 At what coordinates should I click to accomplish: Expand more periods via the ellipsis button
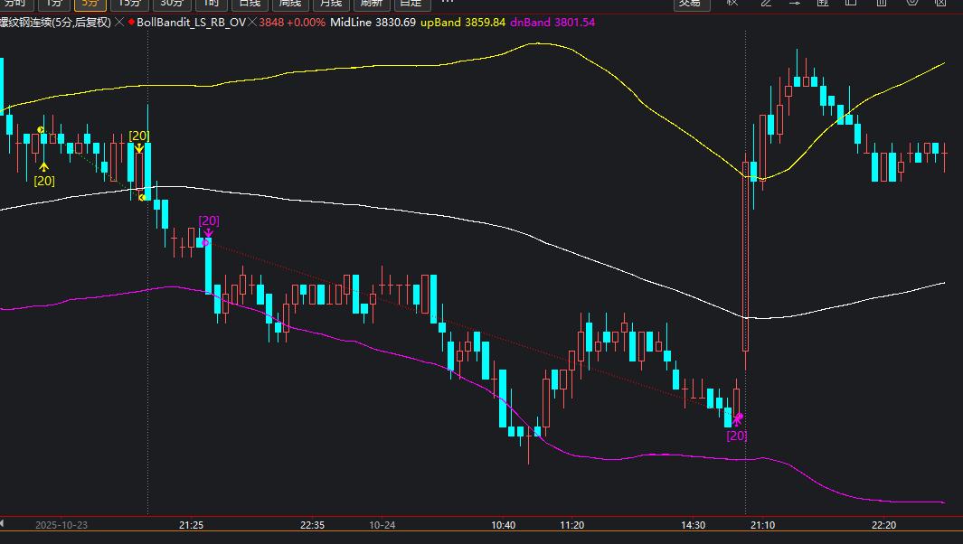coord(447,4)
